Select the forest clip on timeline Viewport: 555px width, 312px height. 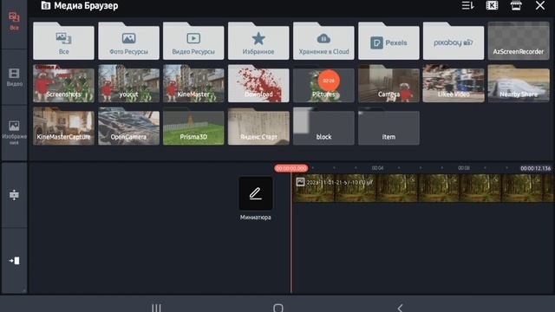(423, 188)
